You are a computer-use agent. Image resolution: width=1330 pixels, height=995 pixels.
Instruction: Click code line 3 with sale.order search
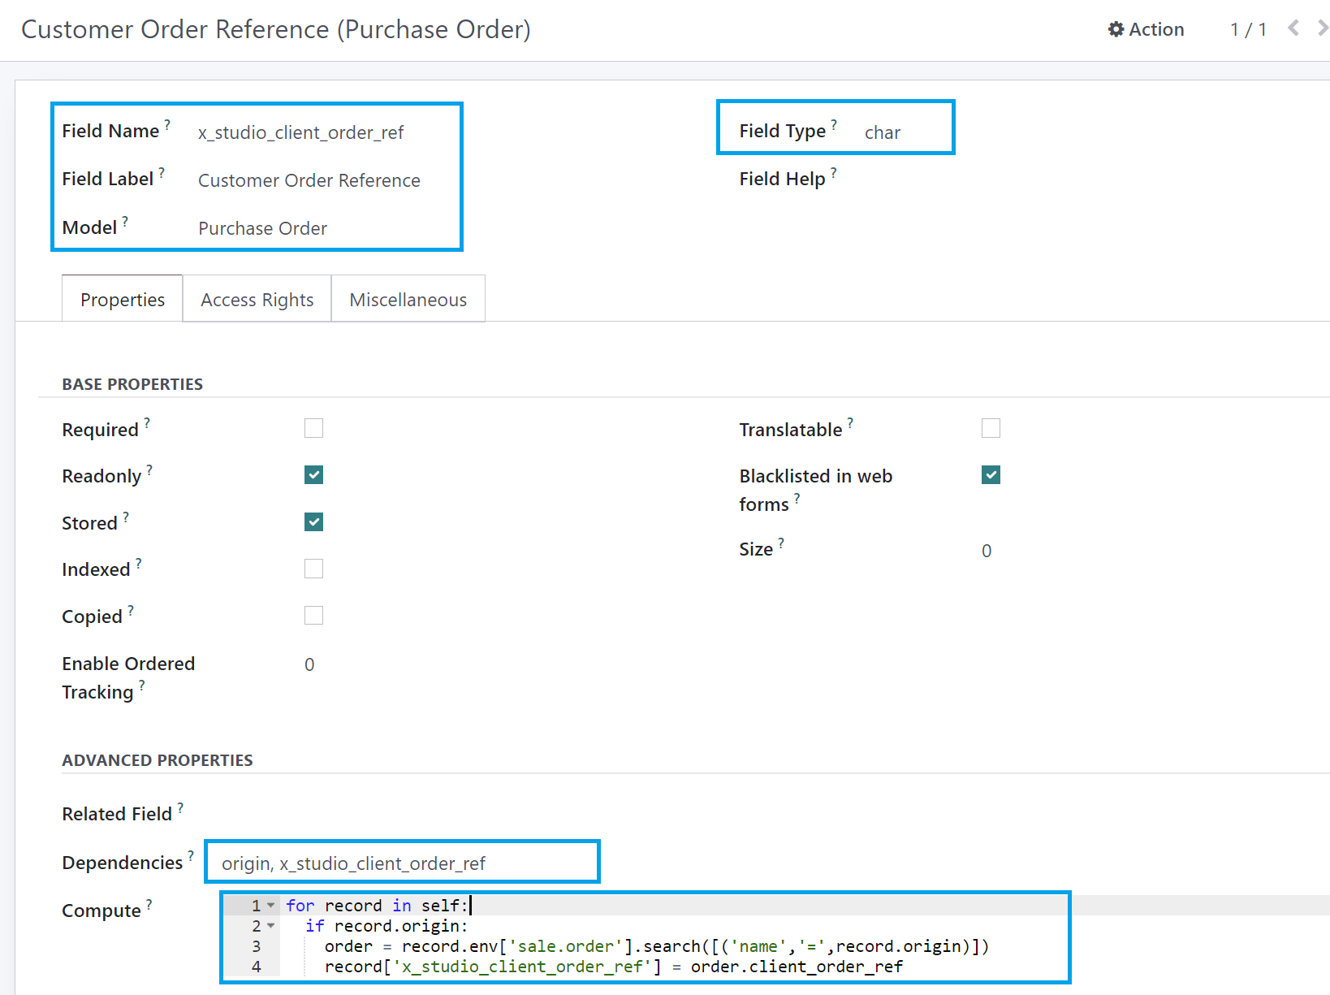click(x=657, y=946)
